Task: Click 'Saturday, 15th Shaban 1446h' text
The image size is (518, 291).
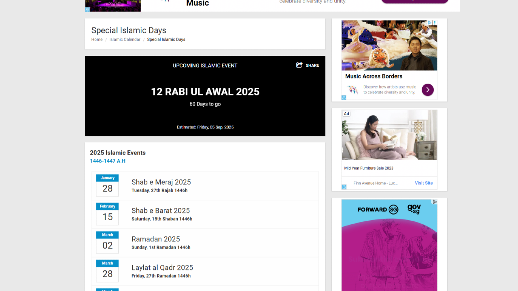Action: 162,219
